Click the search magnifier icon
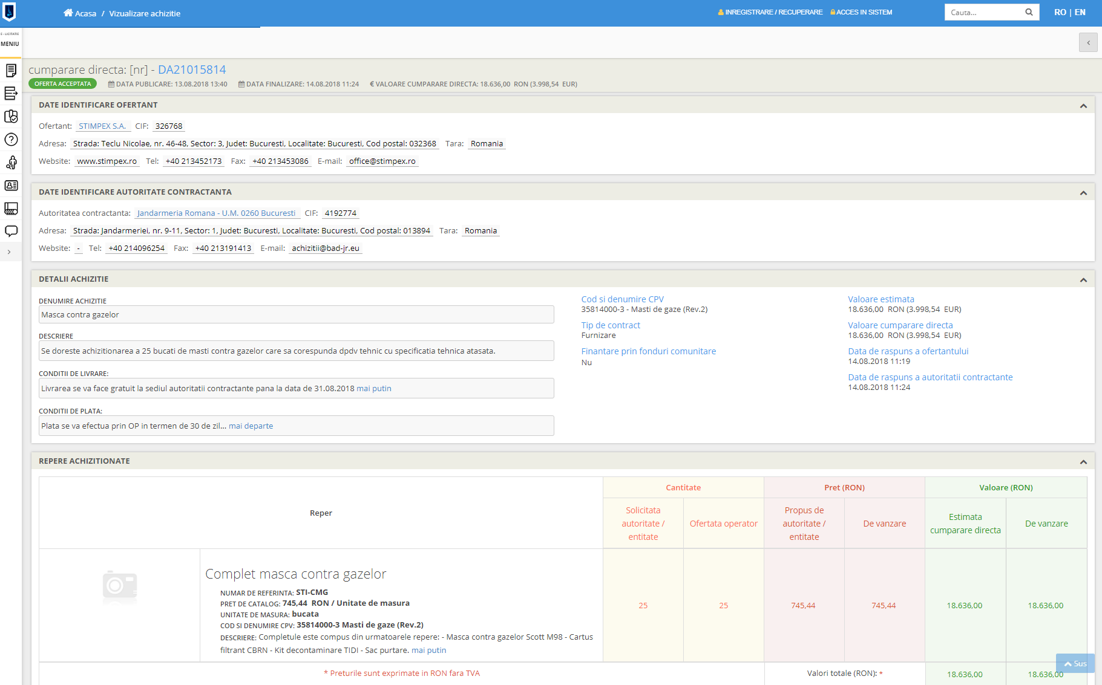Screen dimensions: 1102x685 tap(1029, 12)
